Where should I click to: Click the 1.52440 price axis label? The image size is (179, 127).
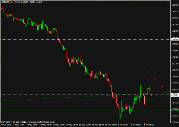[x=175, y=122]
